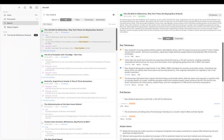Expand +109 more matches
The image size is (224, 140).
pos(48,51)
